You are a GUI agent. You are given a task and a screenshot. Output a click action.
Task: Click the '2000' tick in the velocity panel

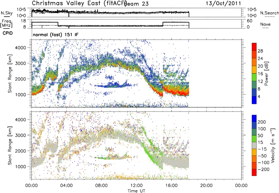(20, 151)
